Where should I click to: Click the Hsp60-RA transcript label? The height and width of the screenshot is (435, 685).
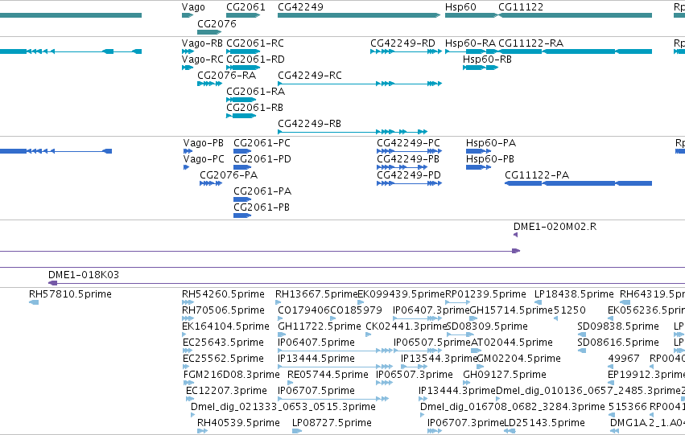coord(471,43)
